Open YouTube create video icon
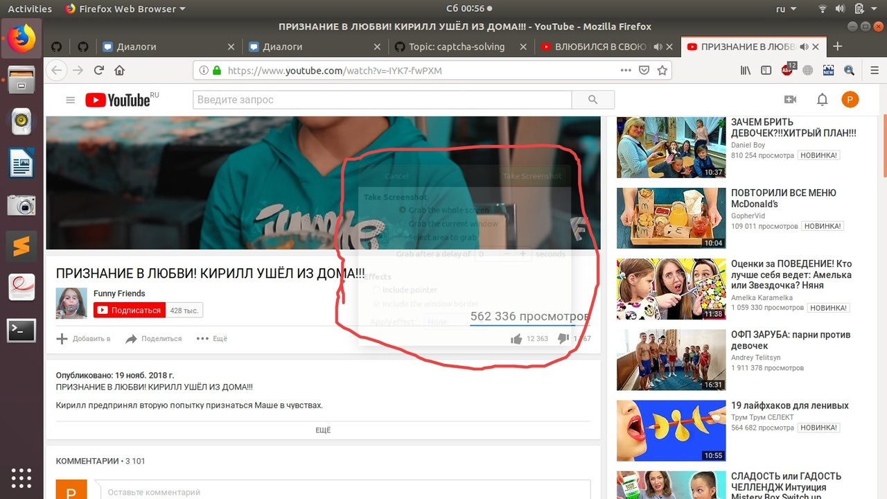The image size is (887, 499). click(x=790, y=100)
